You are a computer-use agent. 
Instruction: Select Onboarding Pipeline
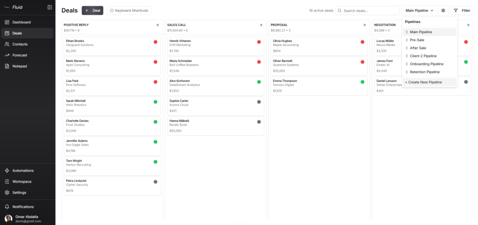coord(429,64)
